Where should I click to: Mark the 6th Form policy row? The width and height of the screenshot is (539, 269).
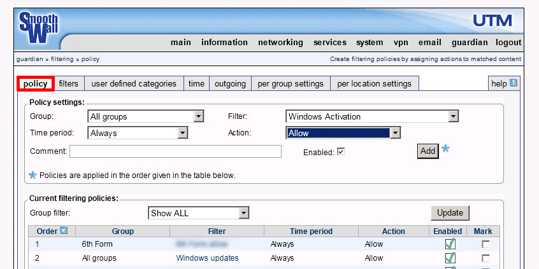tap(485, 244)
